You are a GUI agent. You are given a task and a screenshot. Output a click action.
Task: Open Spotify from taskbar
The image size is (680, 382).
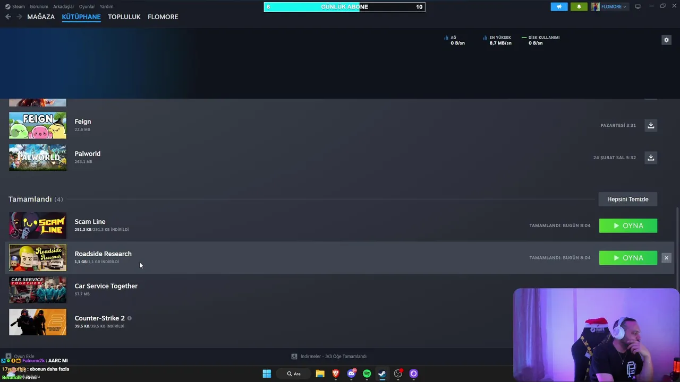pyautogui.click(x=367, y=374)
